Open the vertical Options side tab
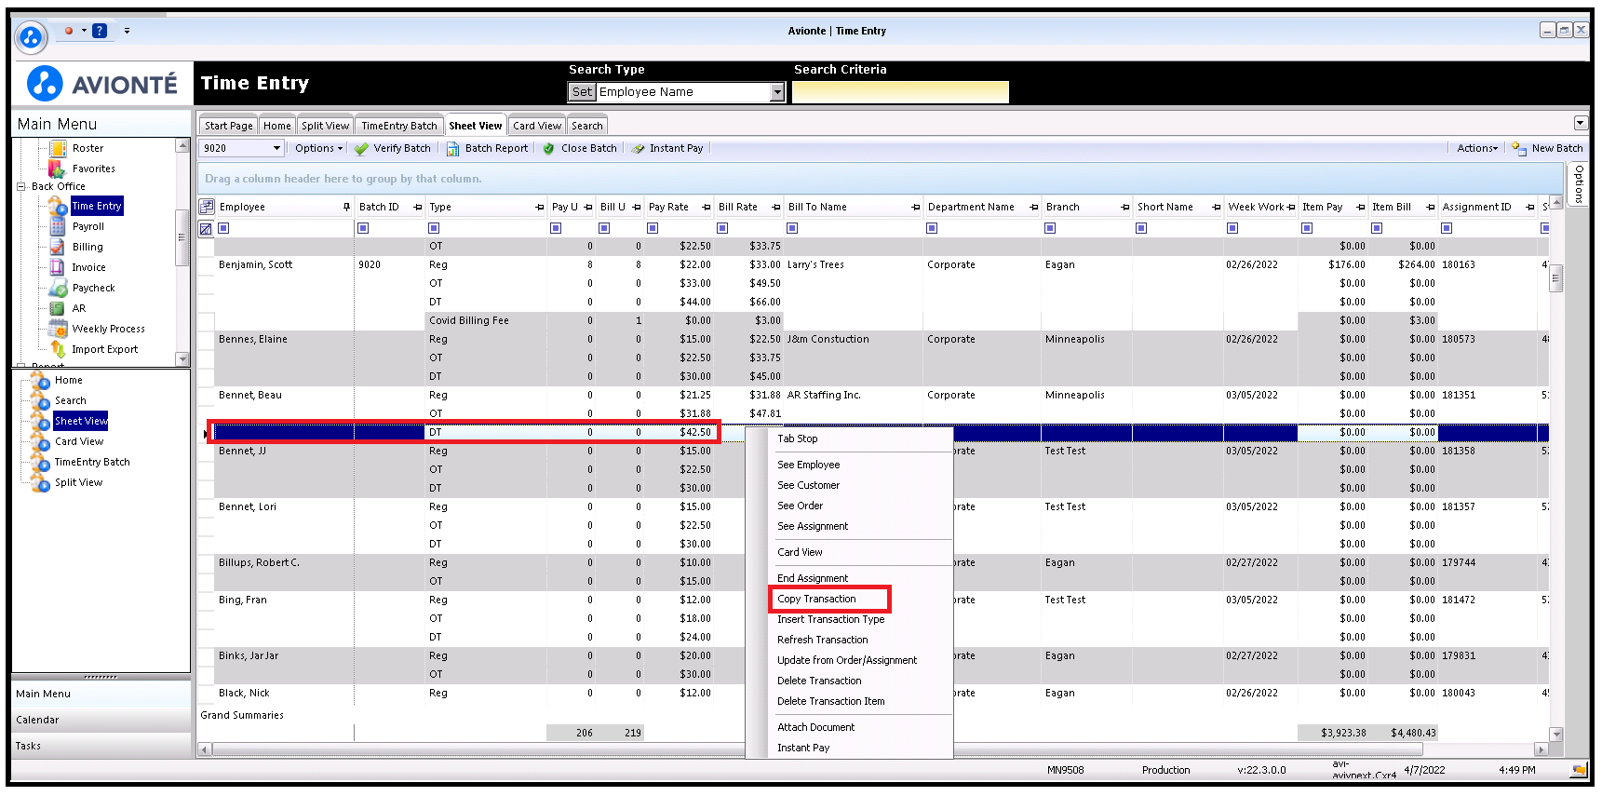 pyautogui.click(x=1578, y=183)
